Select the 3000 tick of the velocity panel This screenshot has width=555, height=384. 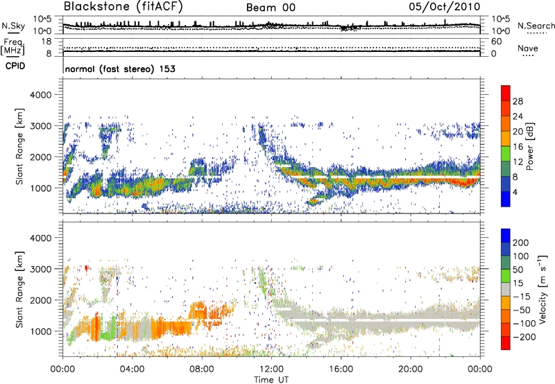tap(41, 269)
